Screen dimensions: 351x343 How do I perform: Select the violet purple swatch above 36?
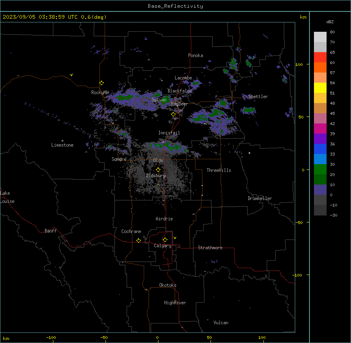click(x=320, y=139)
